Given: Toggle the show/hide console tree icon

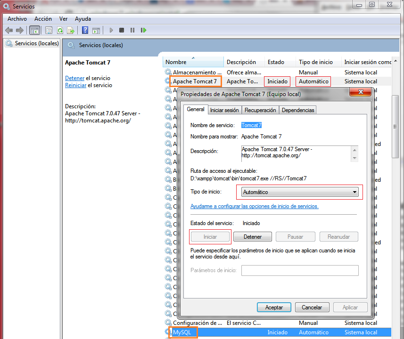Looking at the screenshot, I should tap(34, 31).
